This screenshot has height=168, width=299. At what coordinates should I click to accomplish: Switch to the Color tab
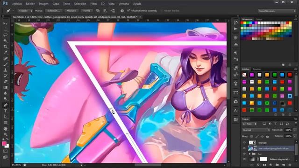259,19
